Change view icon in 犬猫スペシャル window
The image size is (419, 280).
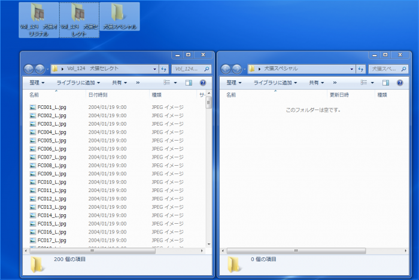(x=364, y=83)
